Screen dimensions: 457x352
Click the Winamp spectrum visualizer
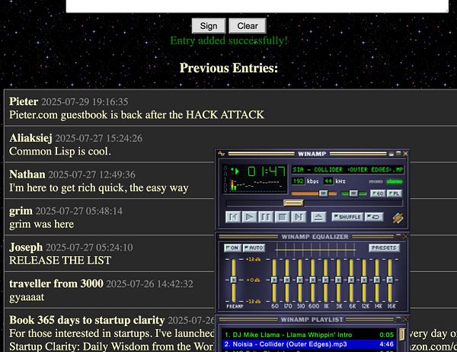[x=256, y=185]
